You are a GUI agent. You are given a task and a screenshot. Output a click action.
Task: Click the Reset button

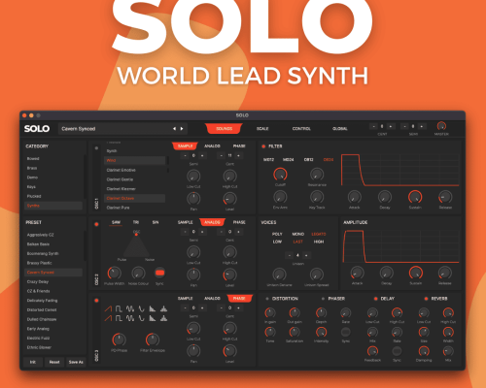(54, 362)
